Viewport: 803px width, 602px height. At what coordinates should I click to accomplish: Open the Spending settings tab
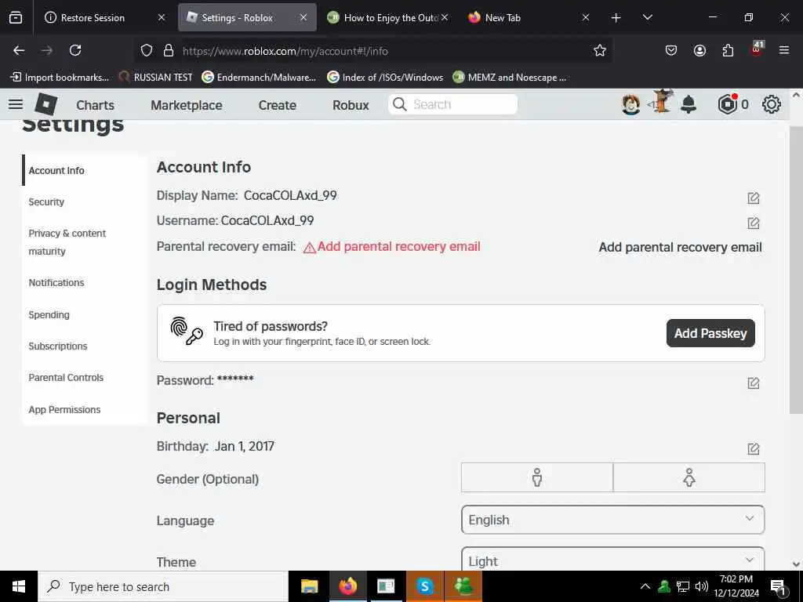click(85, 315)
